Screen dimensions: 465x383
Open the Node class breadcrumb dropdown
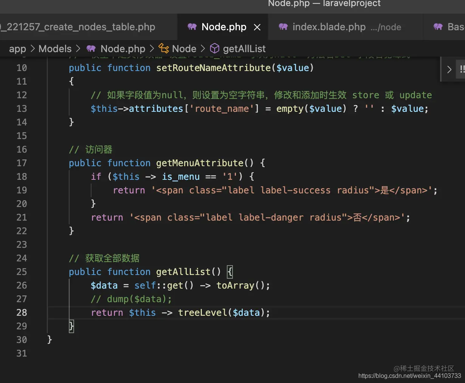(184, 49)
